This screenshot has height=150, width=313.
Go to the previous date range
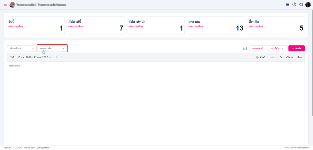pos(56,57)
